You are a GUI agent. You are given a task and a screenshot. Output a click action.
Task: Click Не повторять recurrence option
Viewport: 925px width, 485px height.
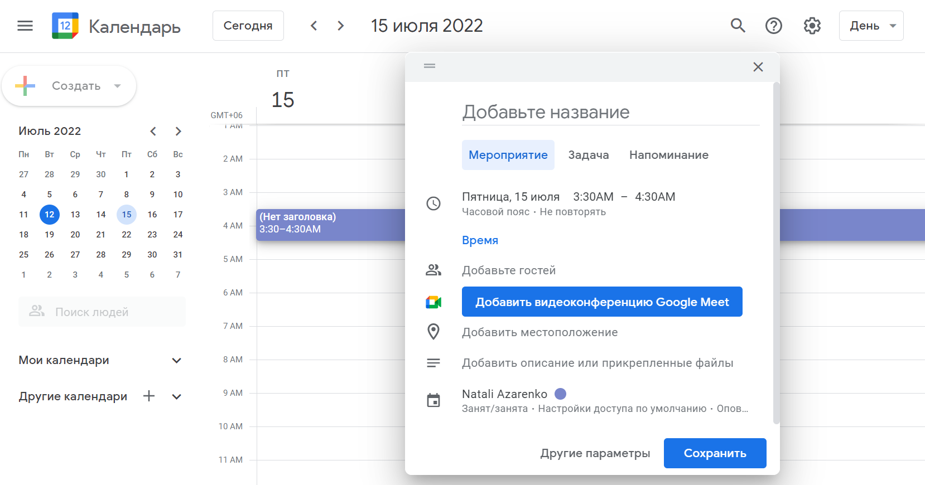coord(572,212)
